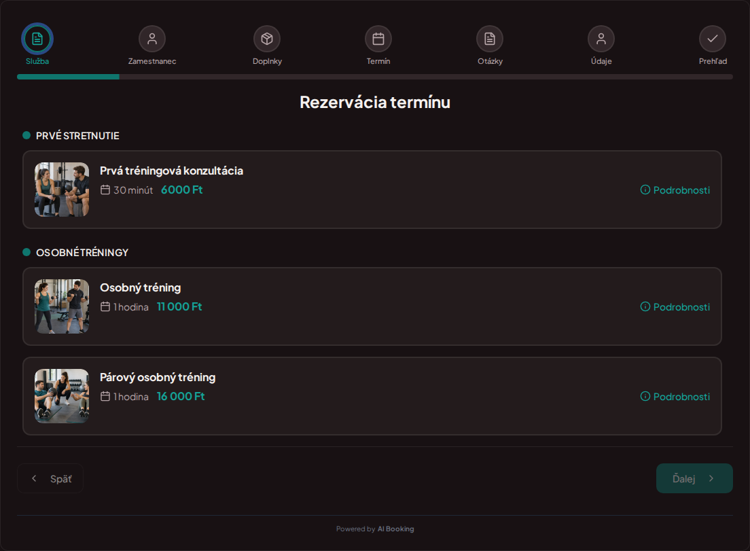Click the booking progress bar
Image resolution: width=750 pixels, height=551 pixels.
point(375,77)
